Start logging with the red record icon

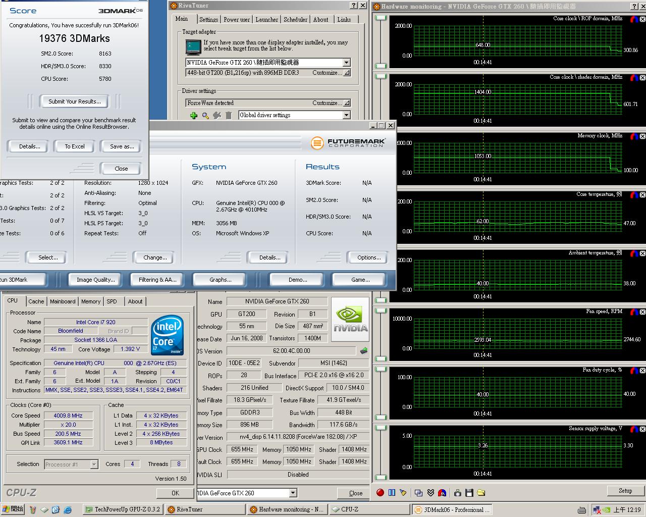380,493
